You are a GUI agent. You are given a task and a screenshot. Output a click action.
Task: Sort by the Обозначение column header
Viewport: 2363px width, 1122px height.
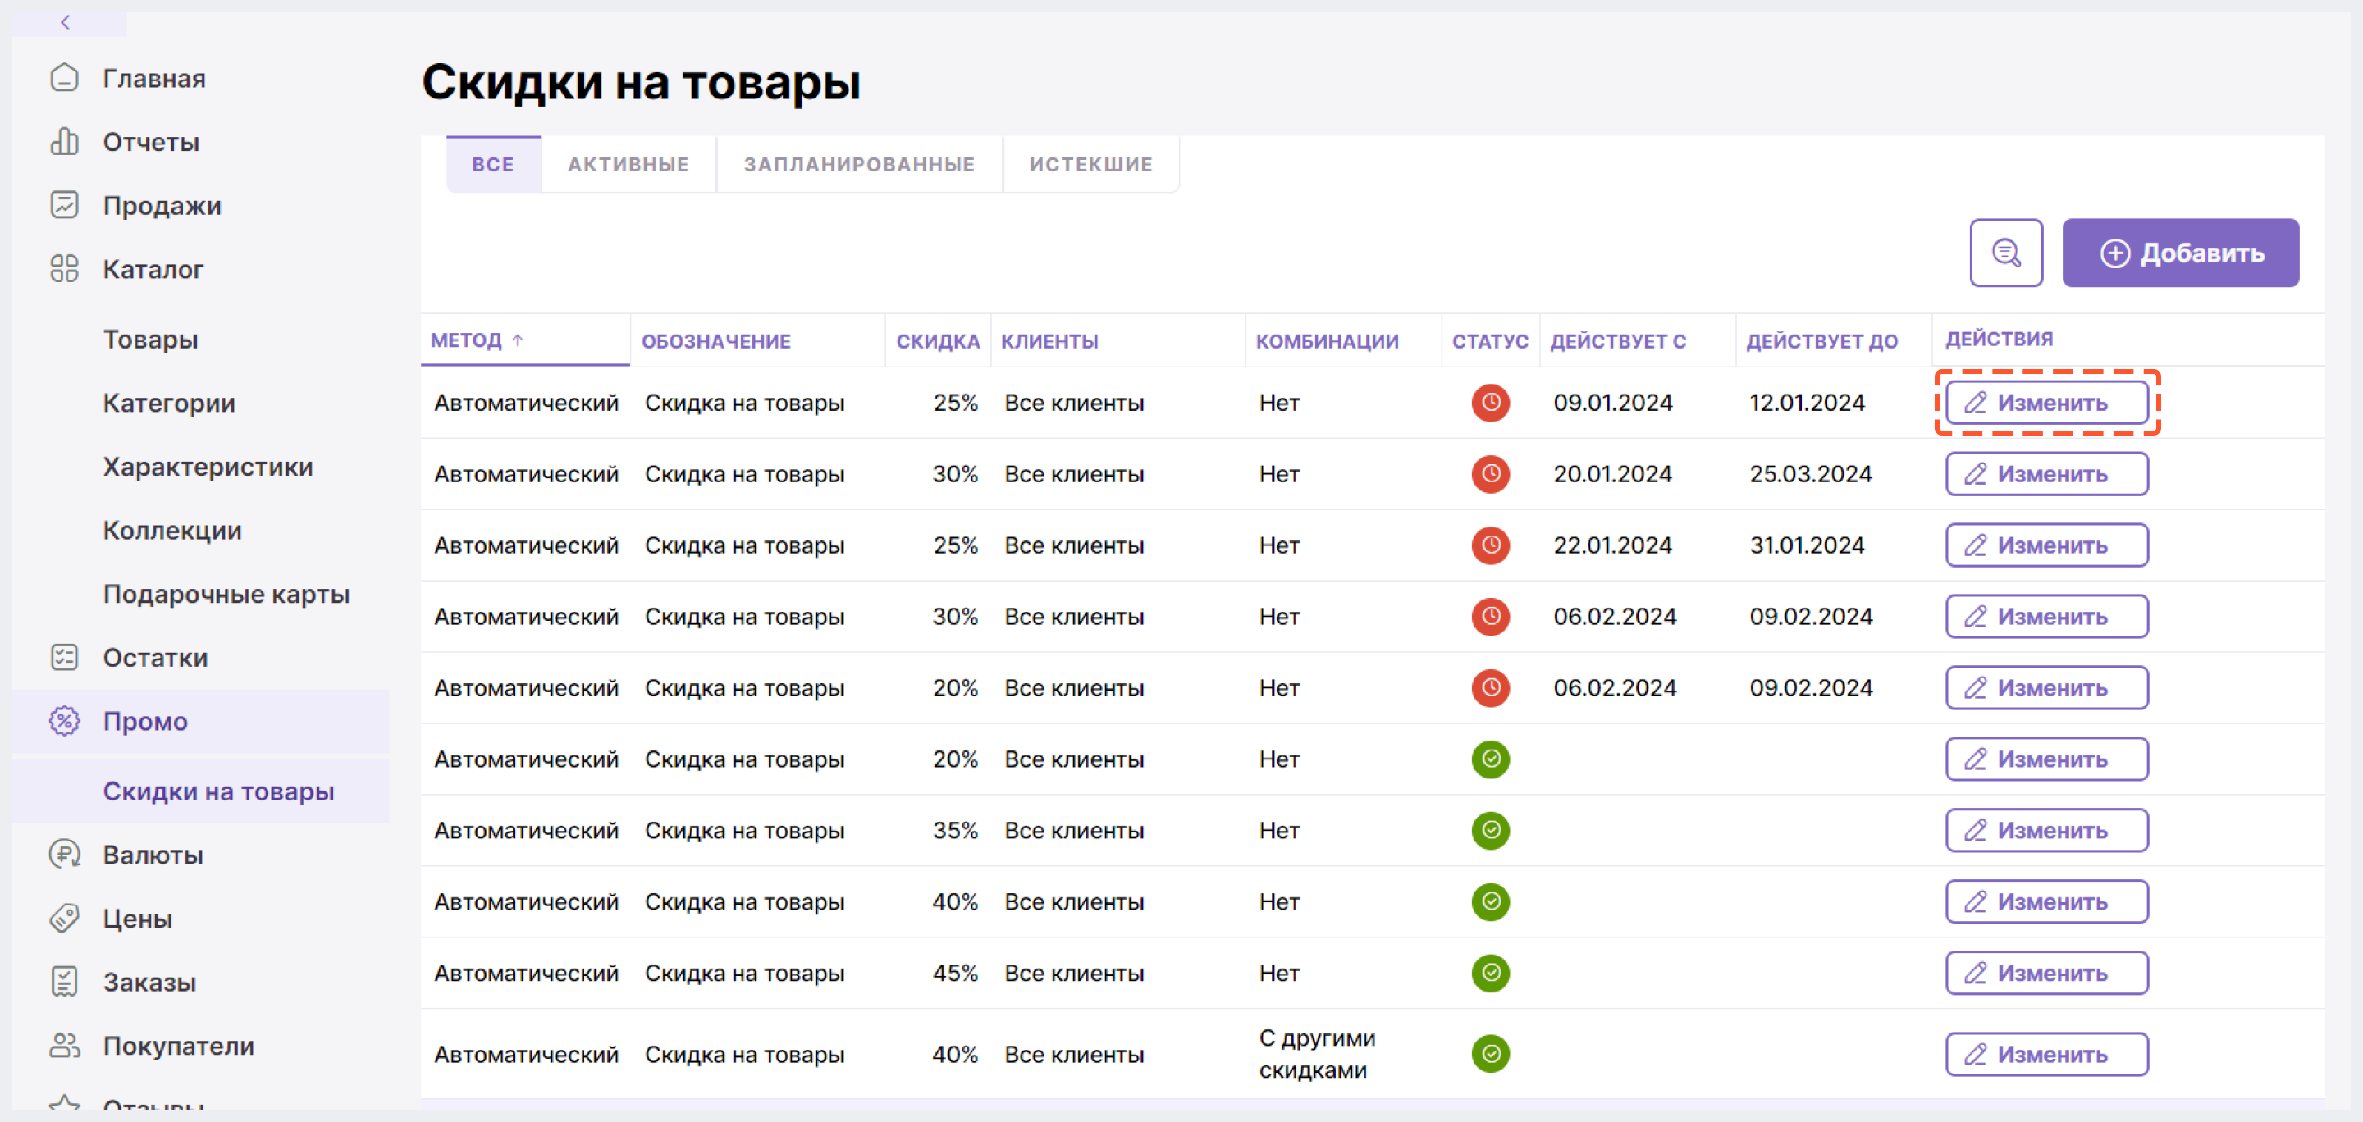[x=715, y=341]
